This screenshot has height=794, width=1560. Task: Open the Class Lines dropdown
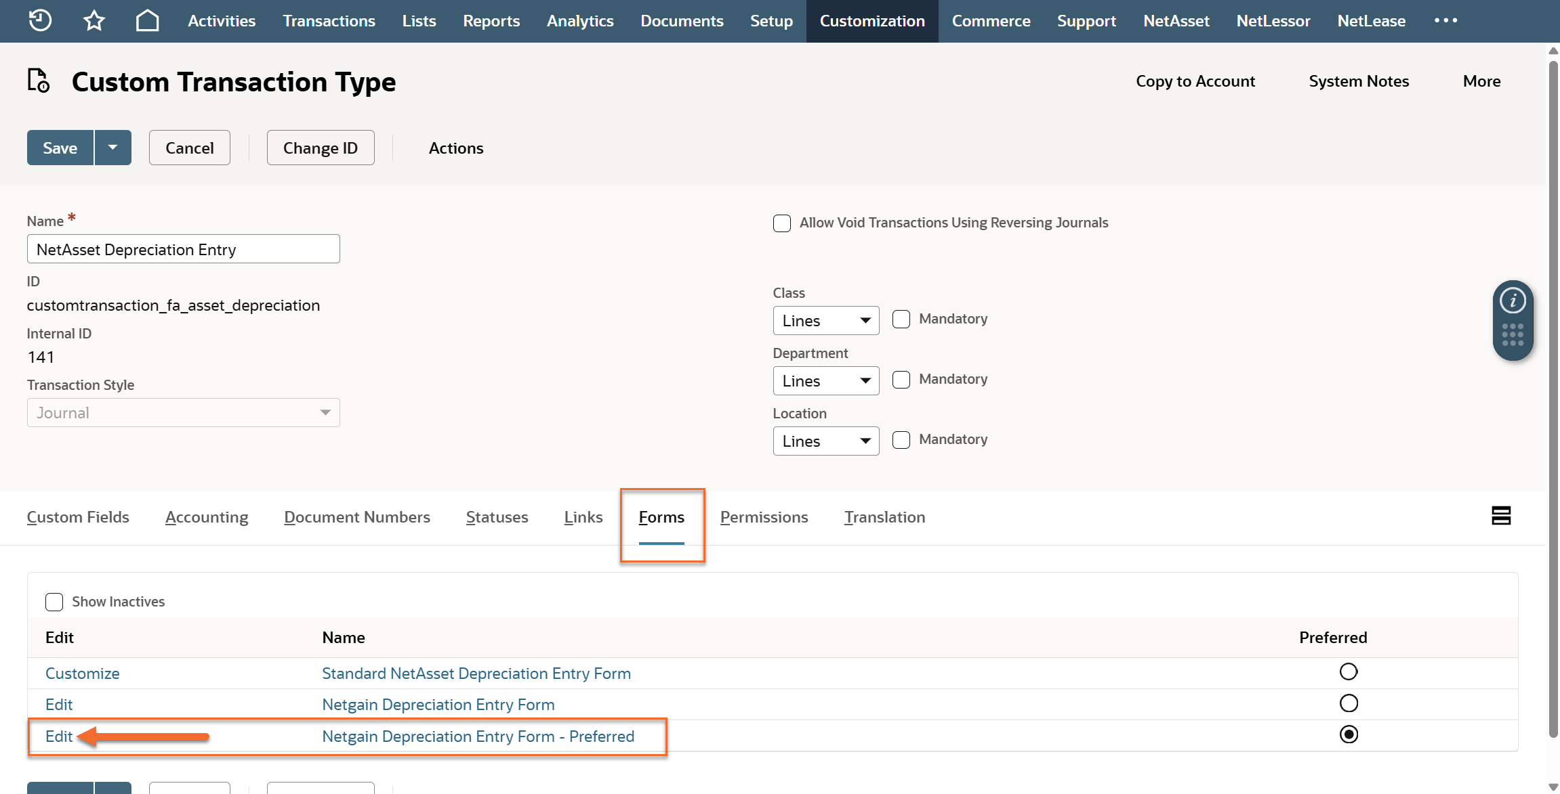pos(825,321)
